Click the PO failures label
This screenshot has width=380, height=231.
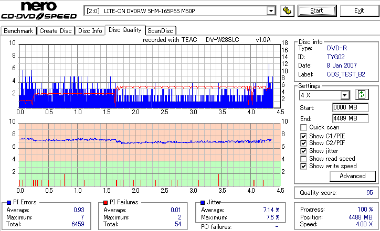[216, 227]
